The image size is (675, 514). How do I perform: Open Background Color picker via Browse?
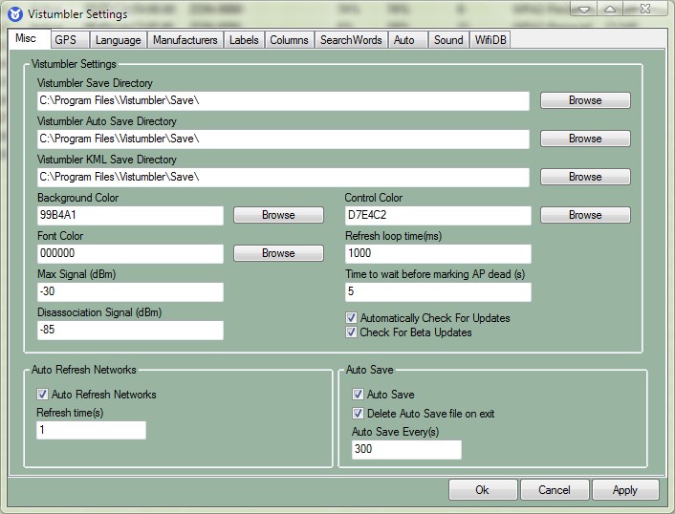278,215
